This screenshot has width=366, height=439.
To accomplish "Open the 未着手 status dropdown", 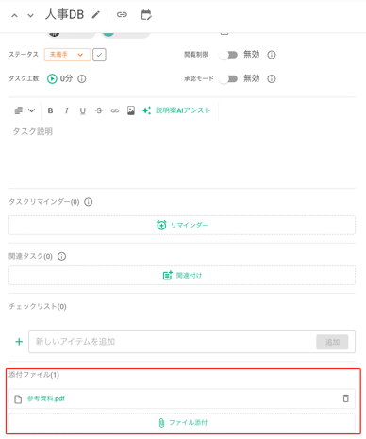I will pyautogui.click(x=67, y=55).
